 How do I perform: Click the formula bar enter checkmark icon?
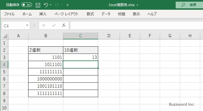54,25
